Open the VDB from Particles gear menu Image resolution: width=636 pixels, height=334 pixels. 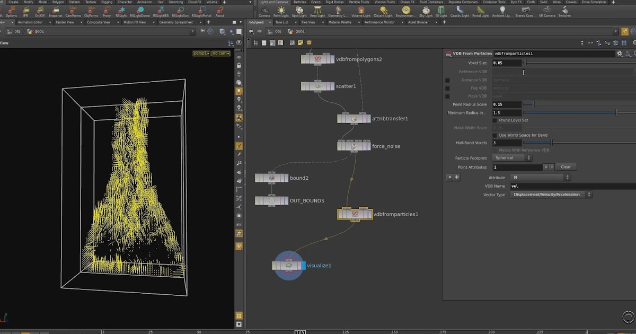click(x=619, y=53)
